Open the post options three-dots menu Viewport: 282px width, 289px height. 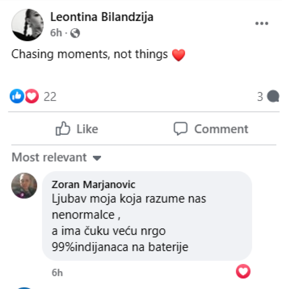click(x=261, y=23)
